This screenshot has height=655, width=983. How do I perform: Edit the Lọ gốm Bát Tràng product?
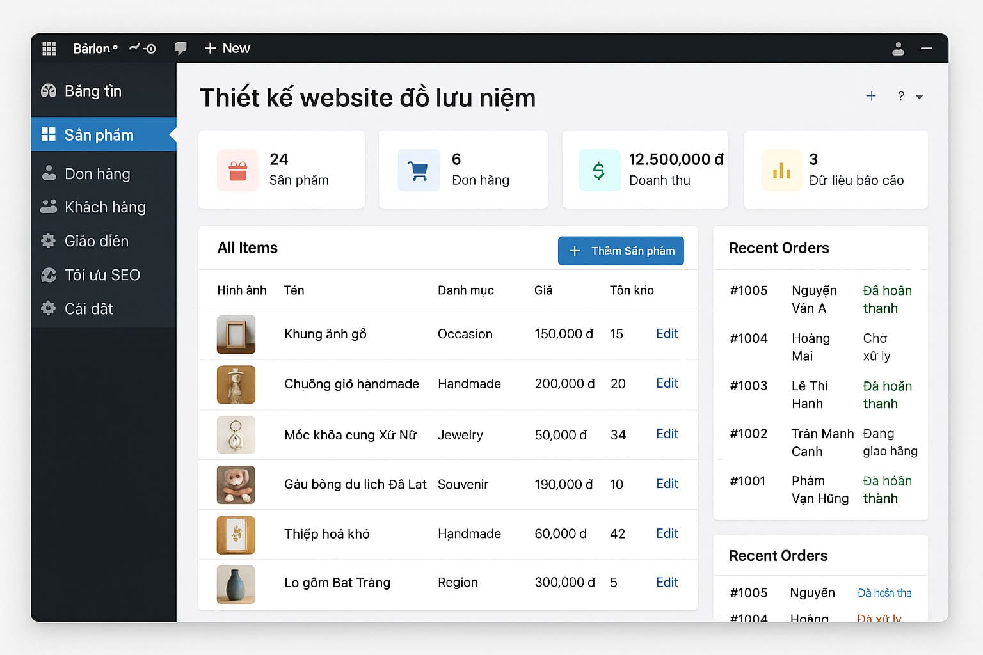(x=667, y=582)
